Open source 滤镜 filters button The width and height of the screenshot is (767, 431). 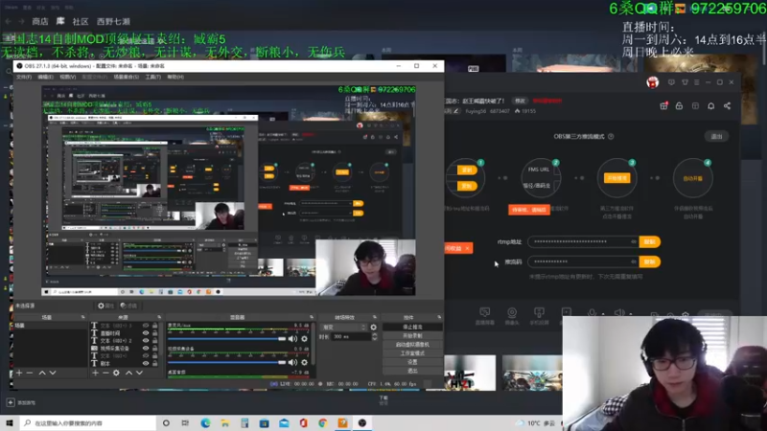(128, 306)
